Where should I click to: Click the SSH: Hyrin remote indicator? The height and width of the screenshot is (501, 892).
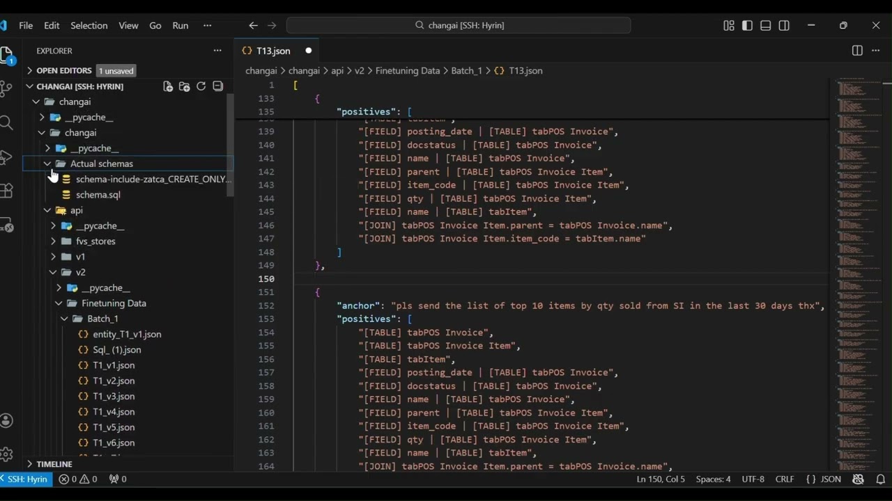tap(26, 479)
